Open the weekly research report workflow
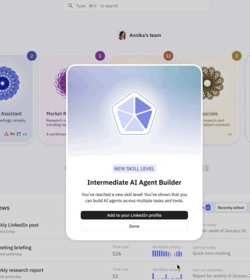Screen dimensions: 250x280 21,270
